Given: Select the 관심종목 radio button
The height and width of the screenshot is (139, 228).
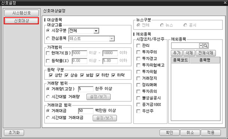Looking at the screenshot, I should pos(48,38).
